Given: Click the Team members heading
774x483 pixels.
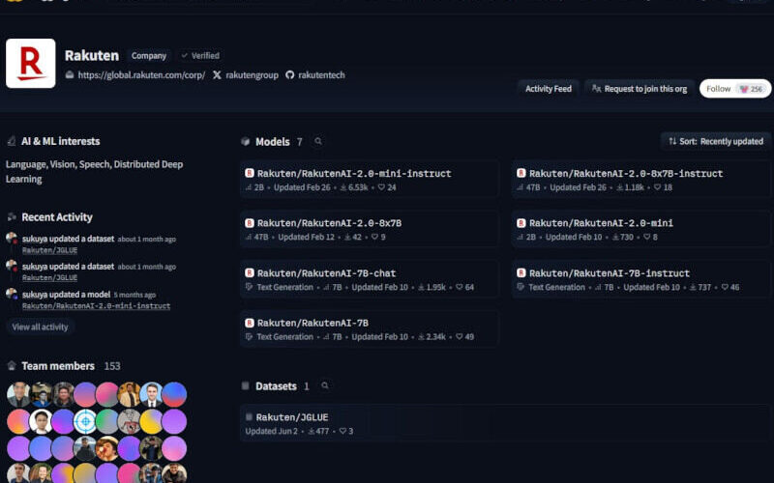Looking at the screenshot, I should (x=58, y=366).
